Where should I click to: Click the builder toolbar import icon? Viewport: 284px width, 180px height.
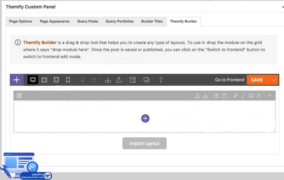point(108,80)
